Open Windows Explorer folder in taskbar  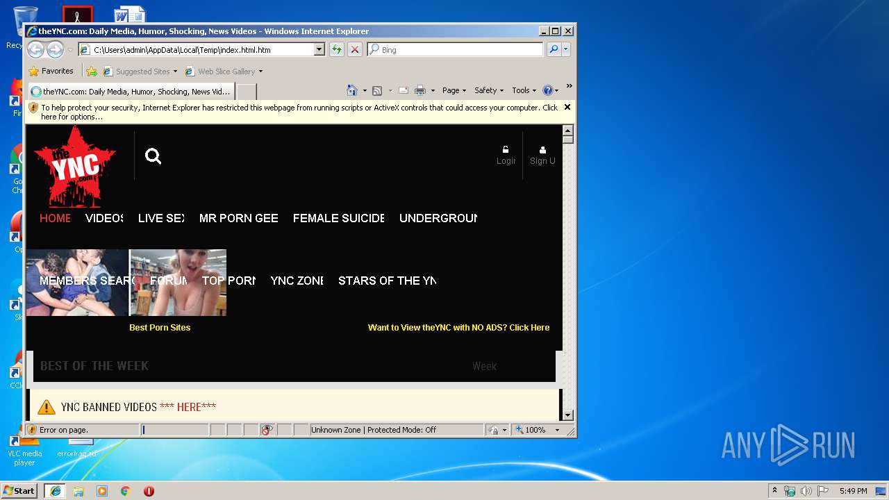tap(78, 491)
